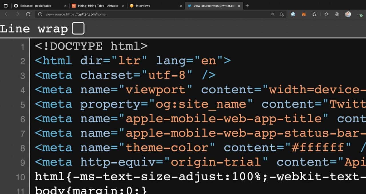Reload the page with the refresh icon

28,14
